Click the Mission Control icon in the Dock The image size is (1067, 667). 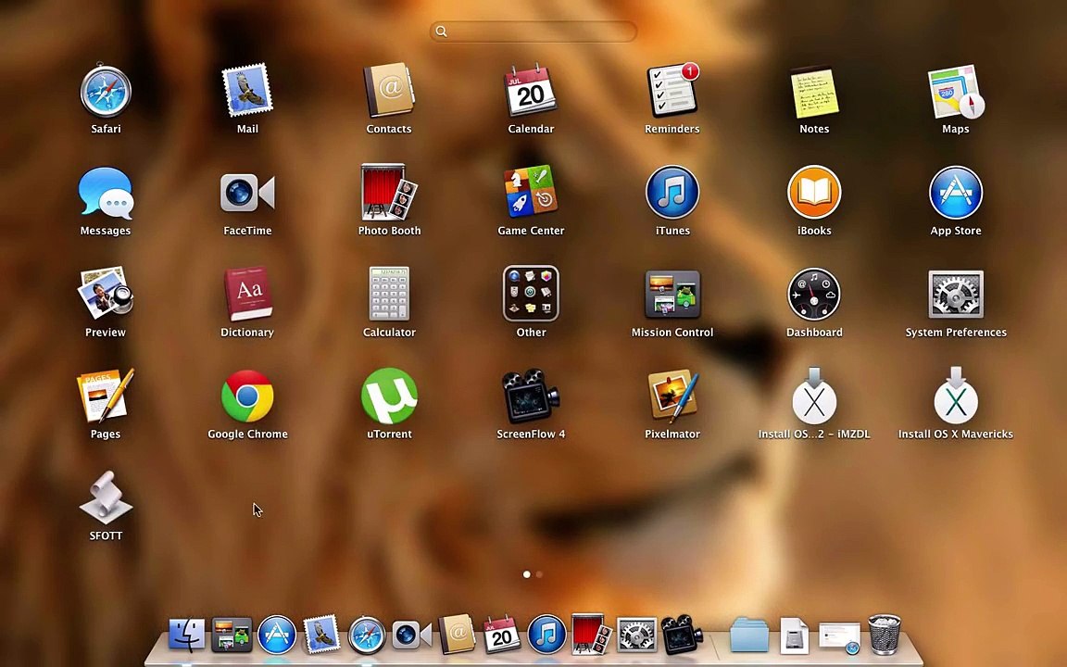(x=232, y=635)
